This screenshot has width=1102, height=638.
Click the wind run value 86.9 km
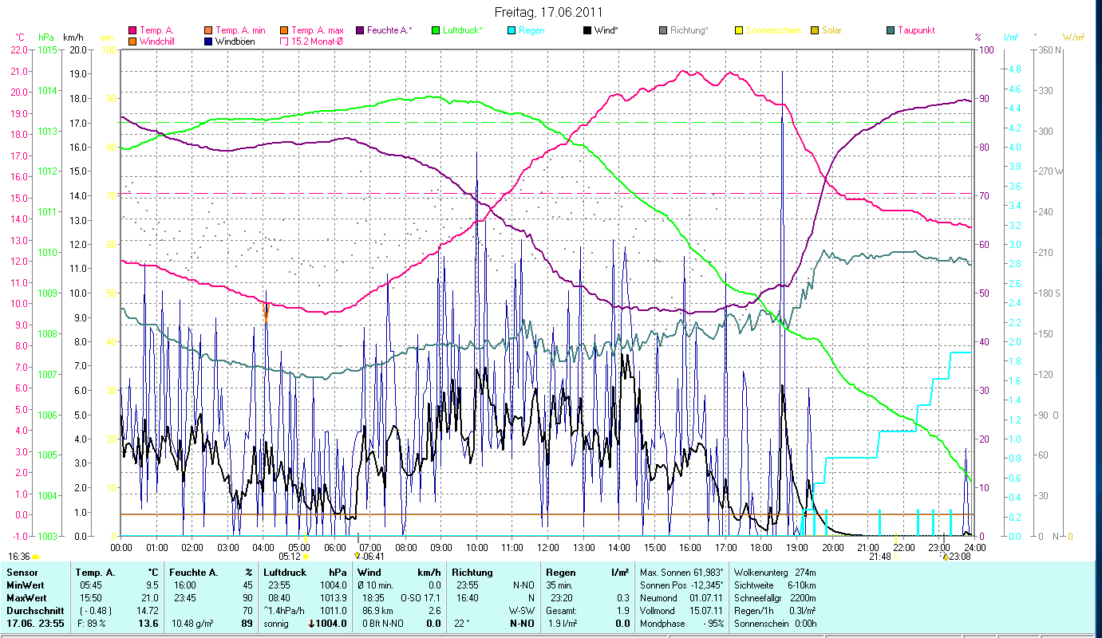point(377,611)
